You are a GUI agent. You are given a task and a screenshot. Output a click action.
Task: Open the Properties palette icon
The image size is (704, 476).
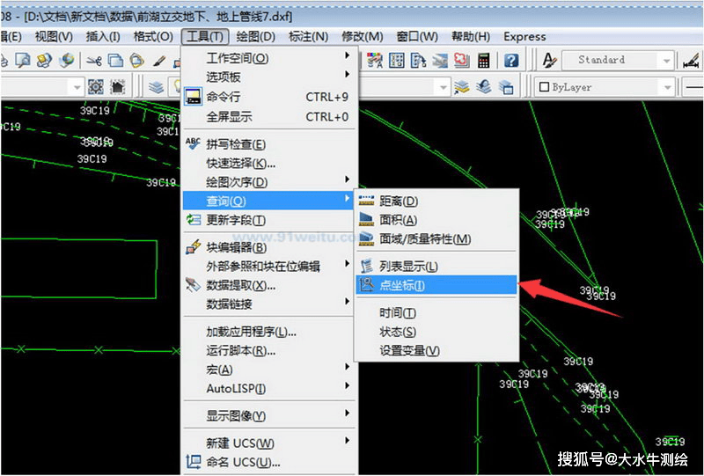click(375, 60)
